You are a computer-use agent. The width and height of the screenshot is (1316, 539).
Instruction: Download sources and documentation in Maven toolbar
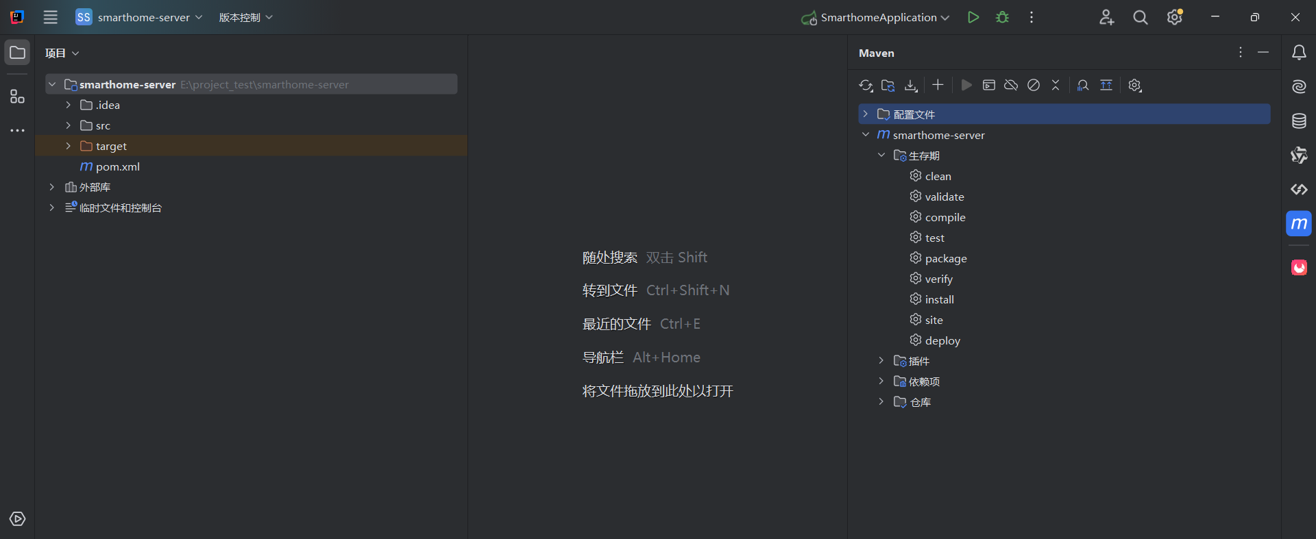pyautogui.click(x=911, y=85)
